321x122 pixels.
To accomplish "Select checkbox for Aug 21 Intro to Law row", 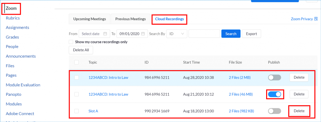I will click(x=76, y=94).
